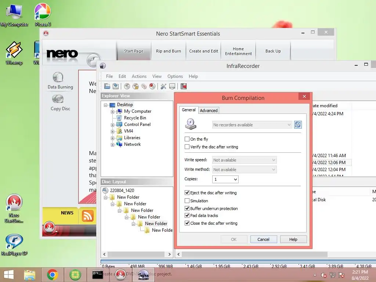Click Nero flame button in news bar
376x282 pixels.
[x=50, y=227]
